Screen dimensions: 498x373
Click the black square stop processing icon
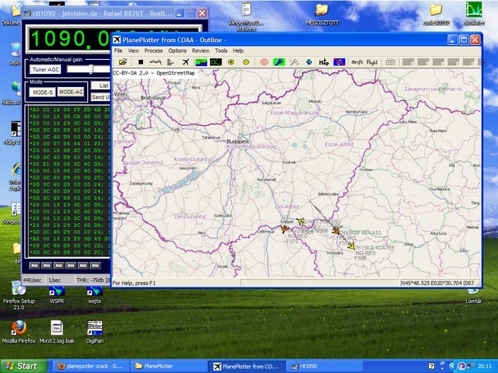141,62
